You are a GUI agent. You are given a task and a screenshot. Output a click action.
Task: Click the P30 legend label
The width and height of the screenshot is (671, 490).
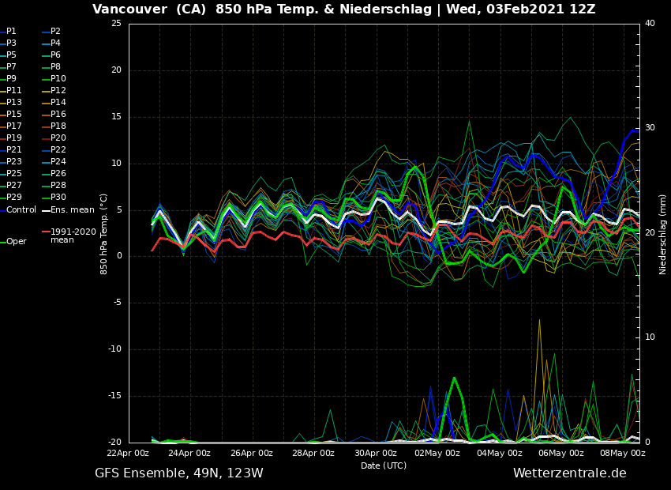[58, 198]
